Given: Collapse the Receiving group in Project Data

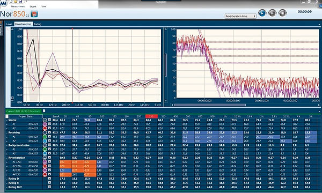Looking at the screenshot, I should (7, 133).
